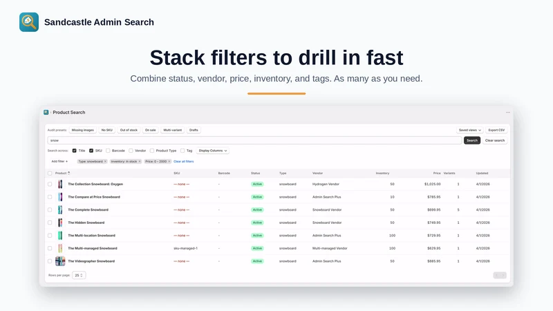
Task: Open The Videographer Snowboard thumbnail
Action: pyautogui.click(x=60, y=261)
